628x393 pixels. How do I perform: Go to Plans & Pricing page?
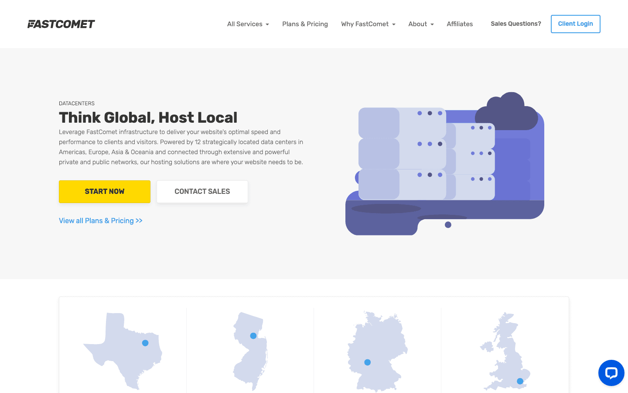coord(305,24)
